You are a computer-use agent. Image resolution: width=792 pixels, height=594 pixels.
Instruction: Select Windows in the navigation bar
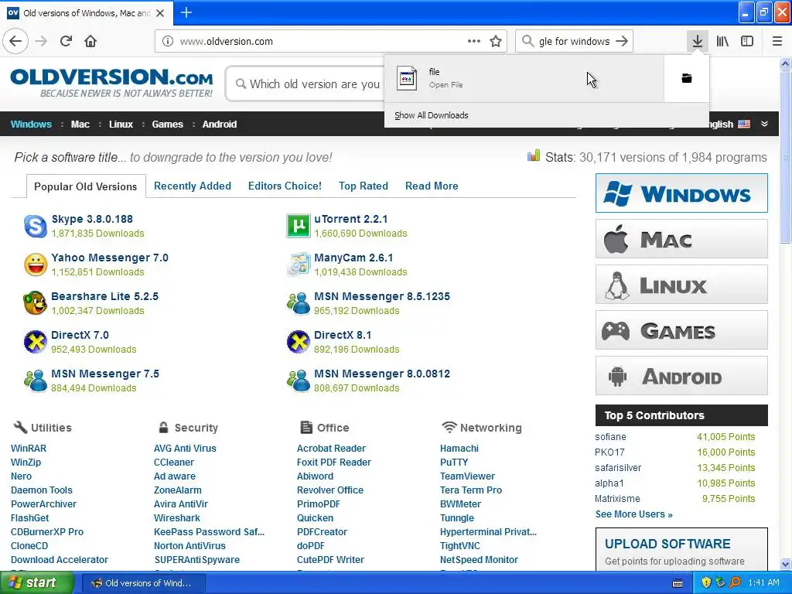[x=31, y=125]
